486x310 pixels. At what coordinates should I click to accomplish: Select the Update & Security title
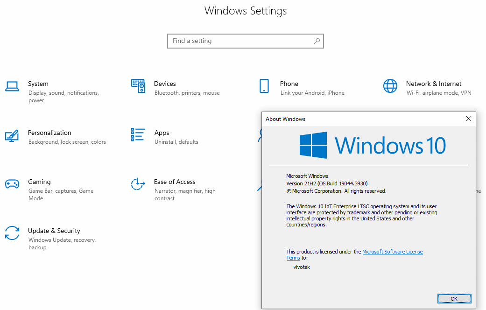click(x=54, y=231)
